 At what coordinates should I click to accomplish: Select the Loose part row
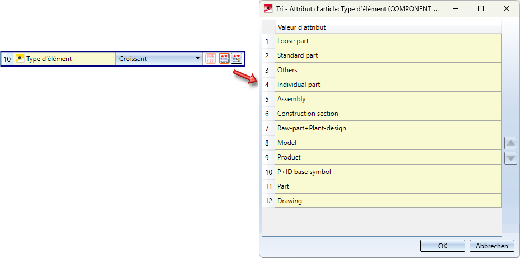pyautogui.click(x=388, y=41)
